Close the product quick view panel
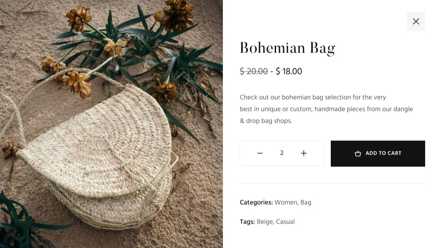The width and height of the screenshot is (442, 248). [416, 21]
